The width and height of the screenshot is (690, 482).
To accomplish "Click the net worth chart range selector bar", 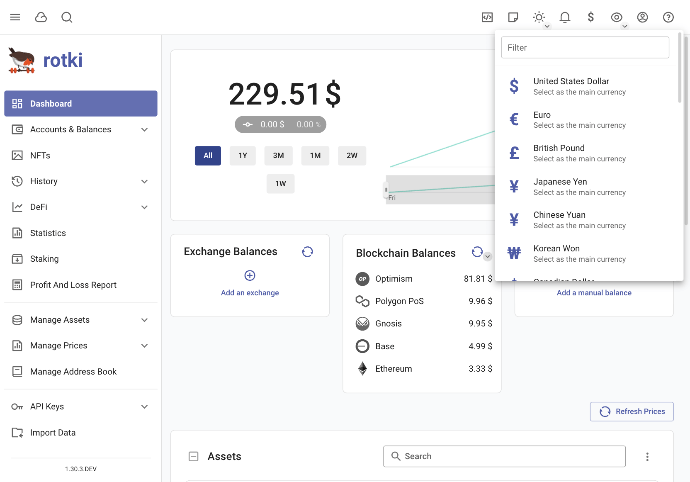I will (440, 190).
